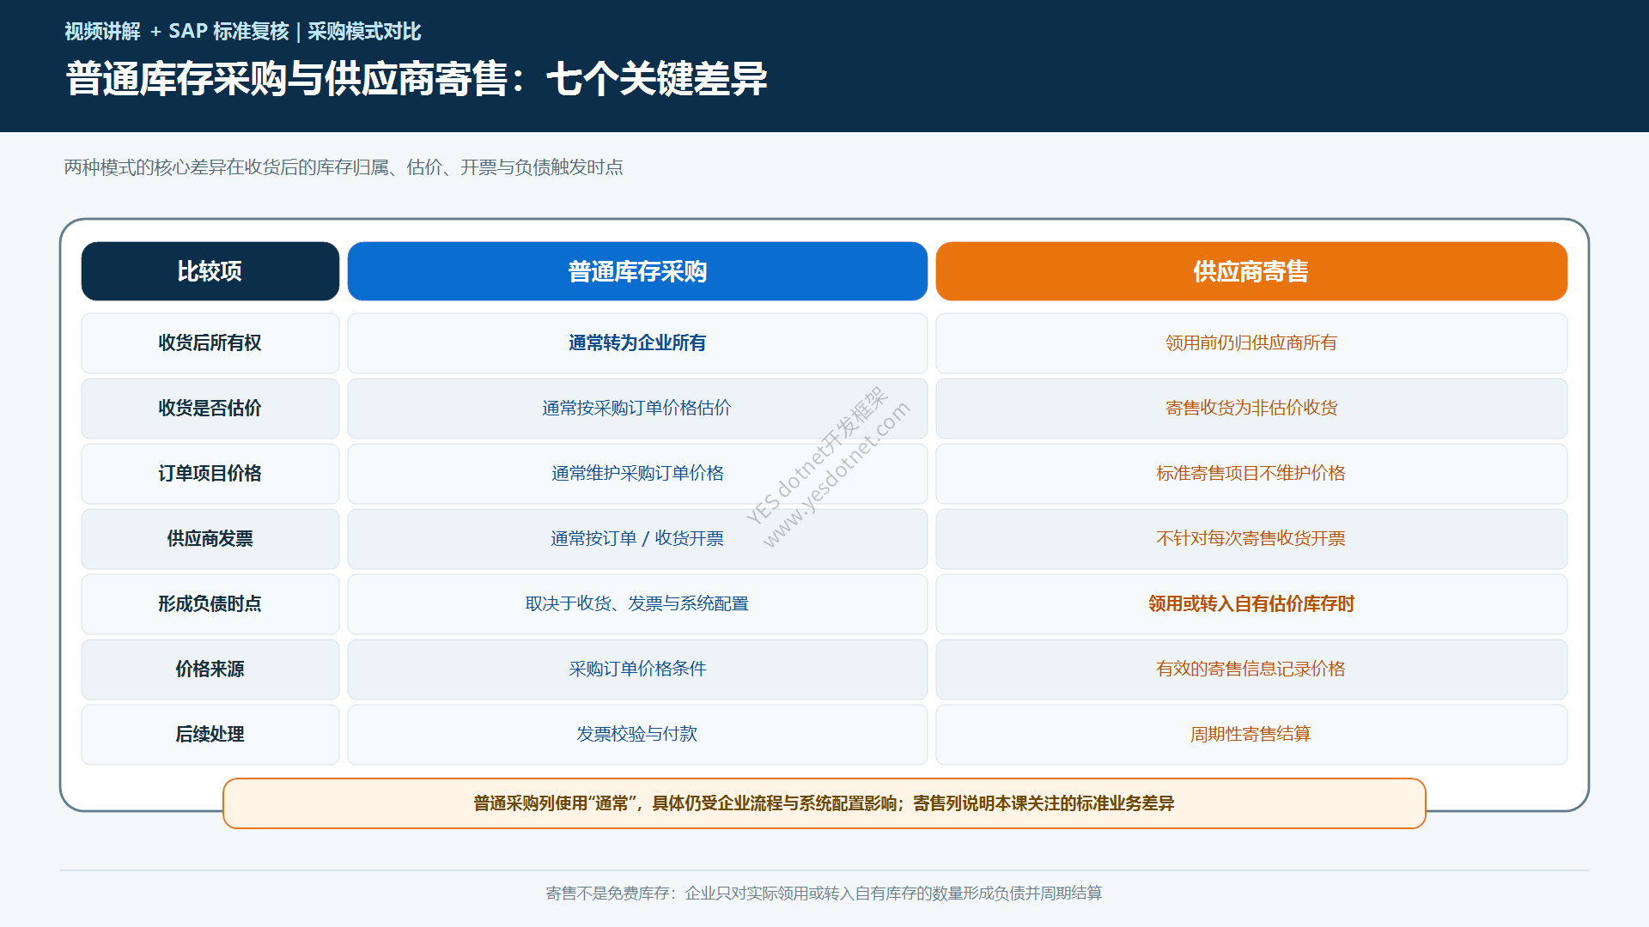Select the 价格来源 row label
1649x927 pixels.
click(210, 669)
